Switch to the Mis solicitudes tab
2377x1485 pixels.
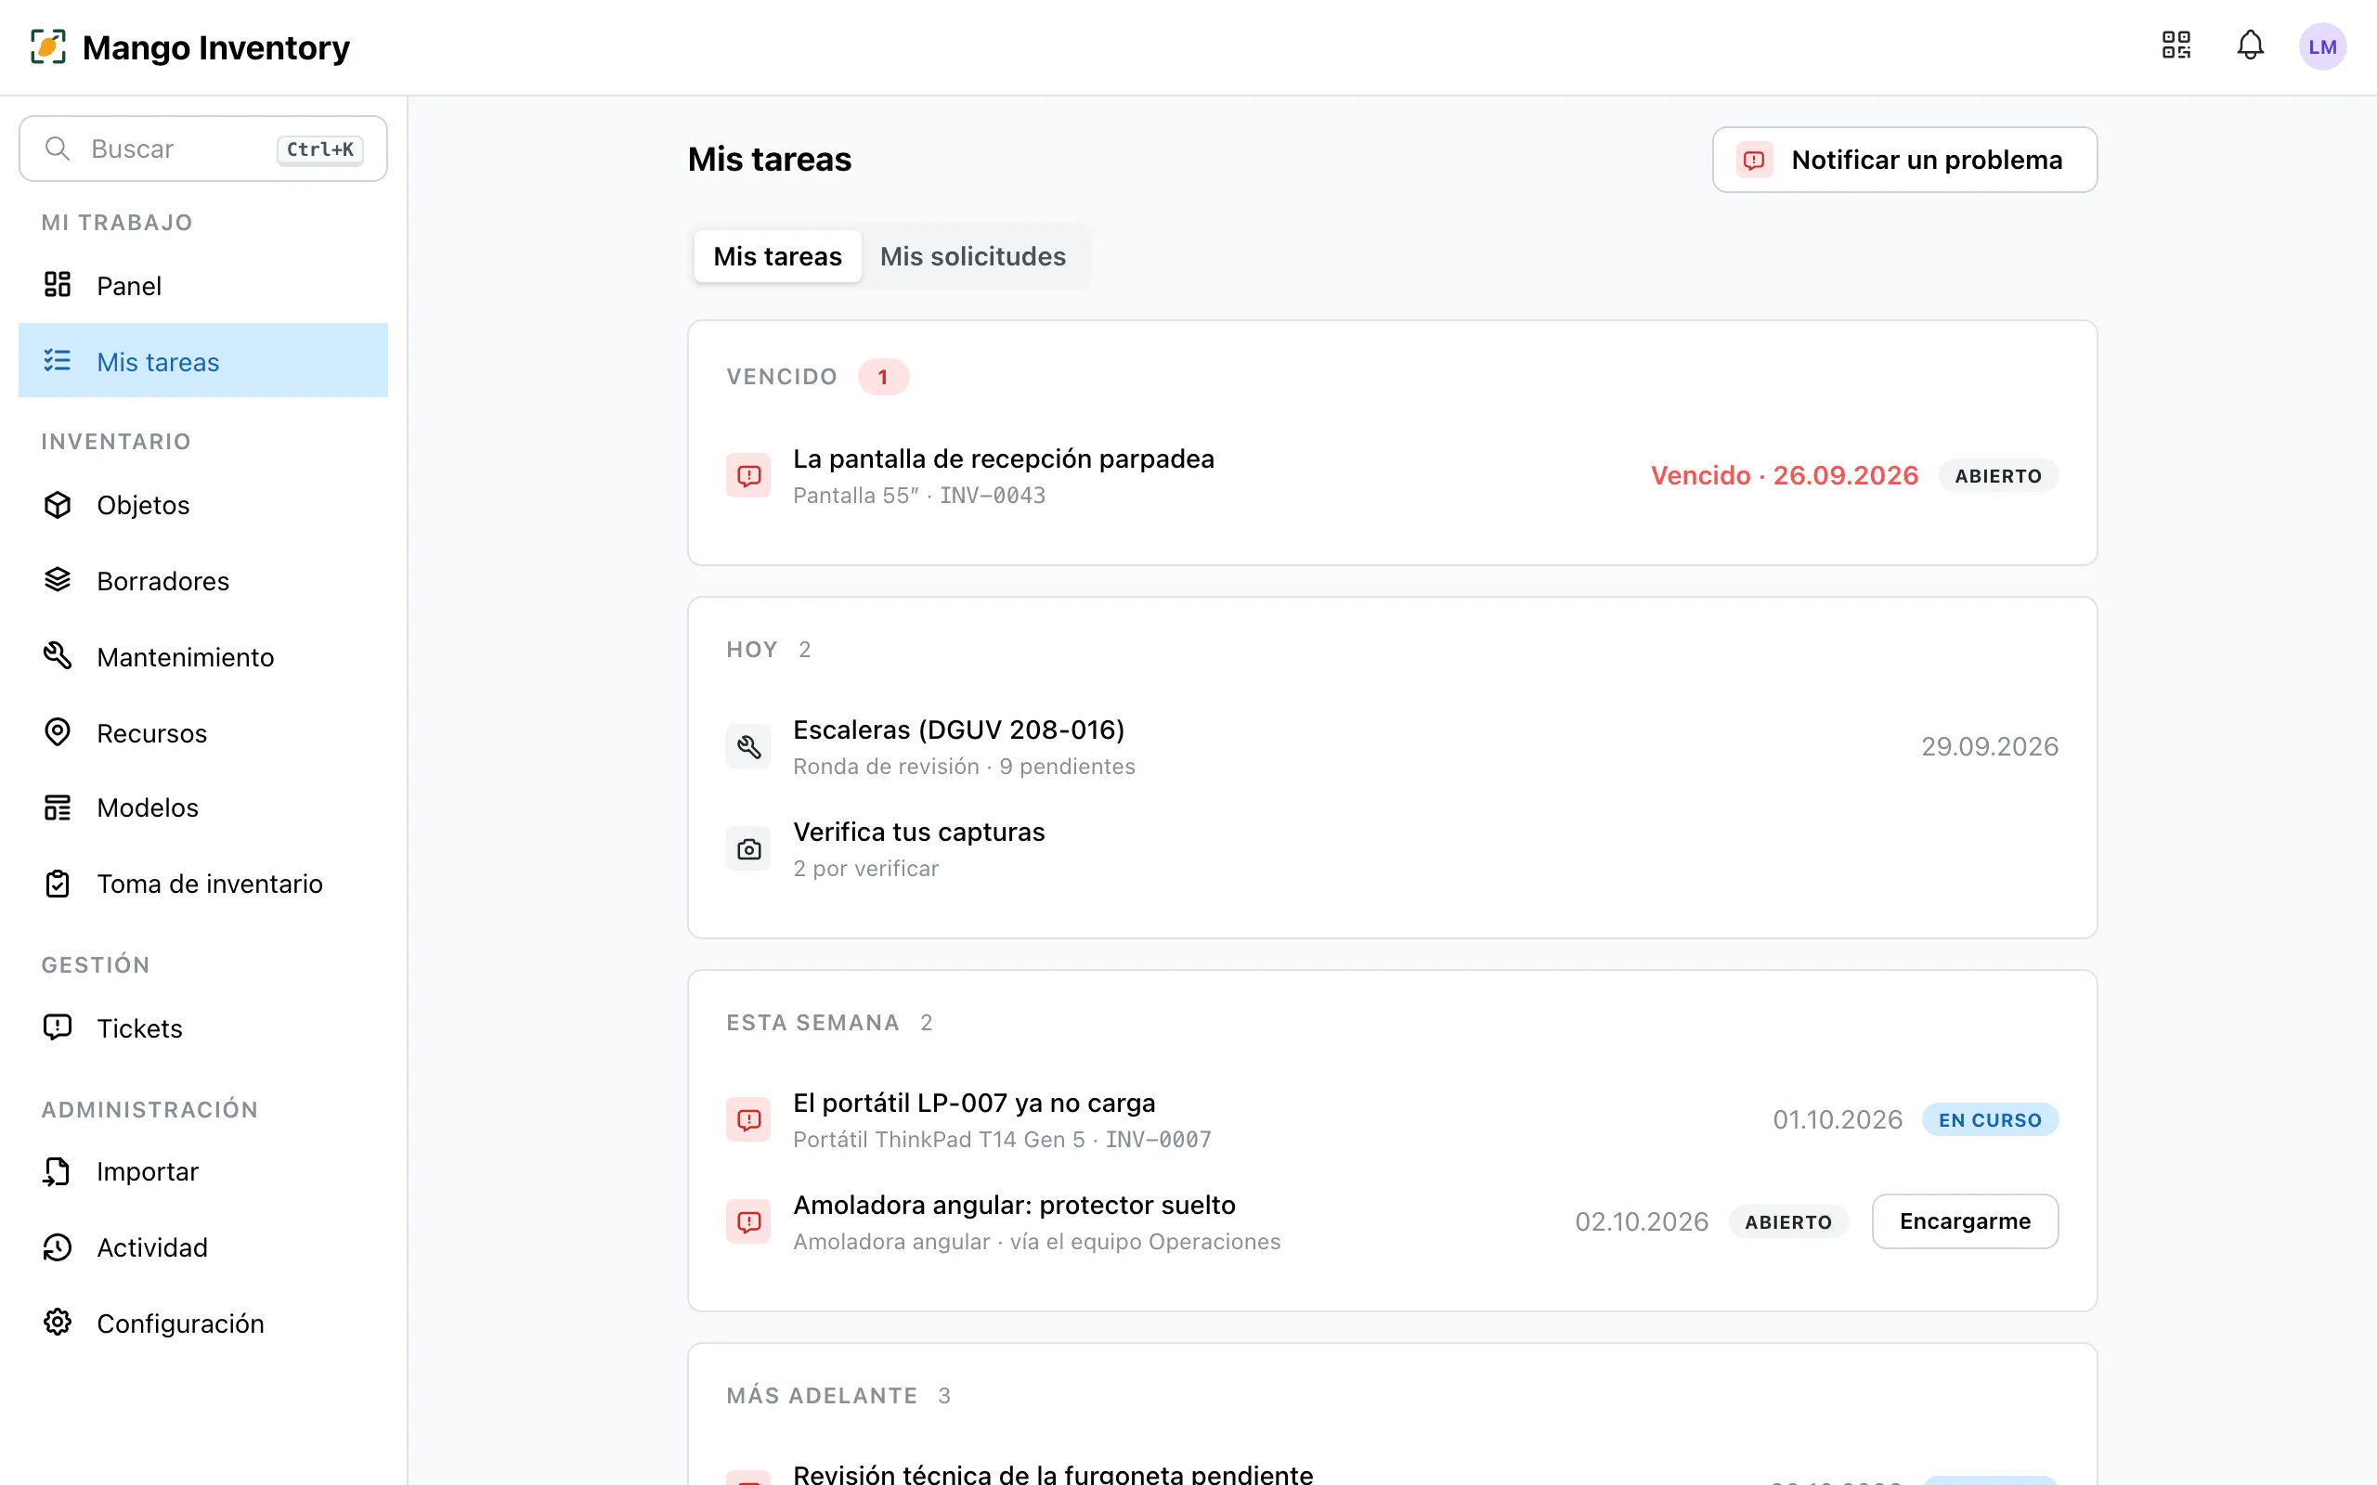(x=972, y=256)
